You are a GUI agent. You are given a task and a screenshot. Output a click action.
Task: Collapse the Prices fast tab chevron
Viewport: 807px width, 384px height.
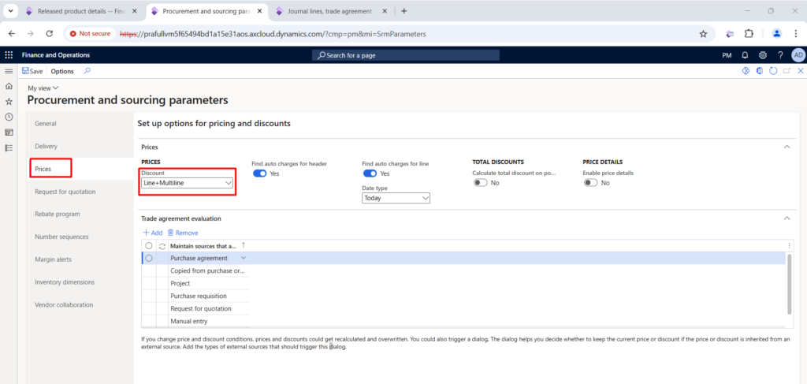[x=787, y=147]
